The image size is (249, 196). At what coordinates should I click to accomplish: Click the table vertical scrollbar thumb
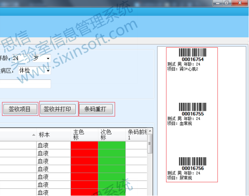coord(149,144)
